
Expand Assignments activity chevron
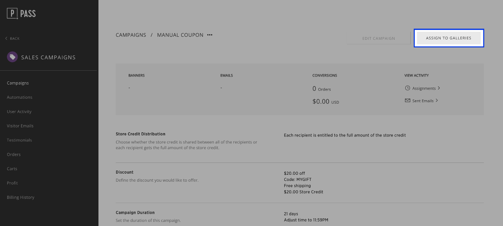439,88
